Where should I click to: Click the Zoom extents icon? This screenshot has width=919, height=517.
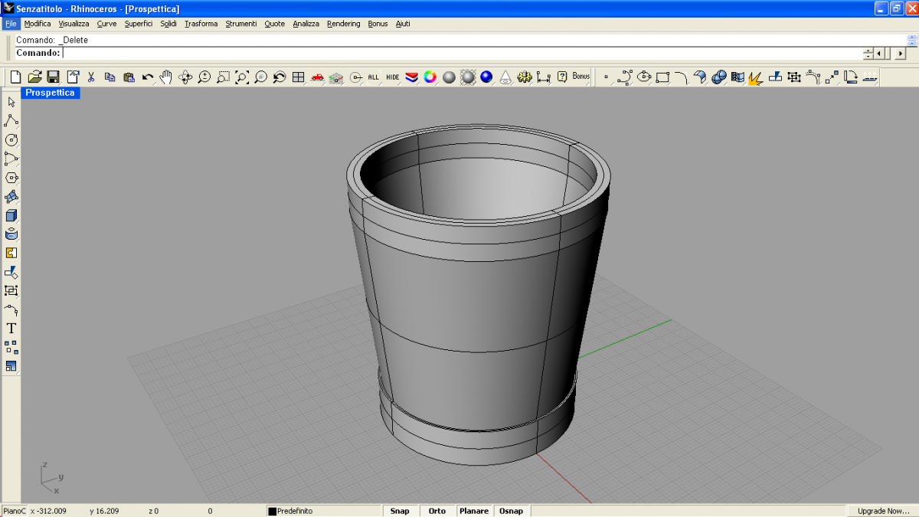[x=242, y=77]
